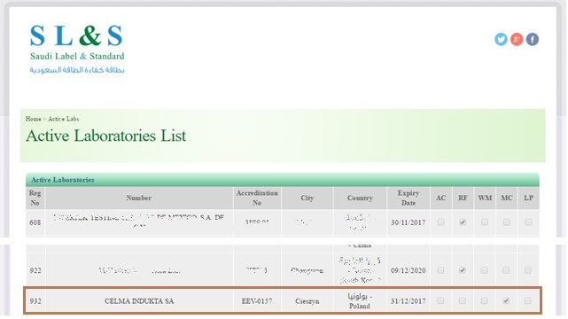This screenshot has width=568, height=319.
Task: Click the WM column header
Action: (x=485, y=198)
